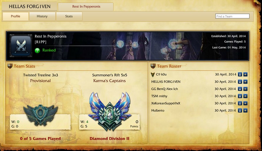Click roster member name XxKoreanSupp69xX
Viewport: 262px width, 151px height.
click(166, 103)
